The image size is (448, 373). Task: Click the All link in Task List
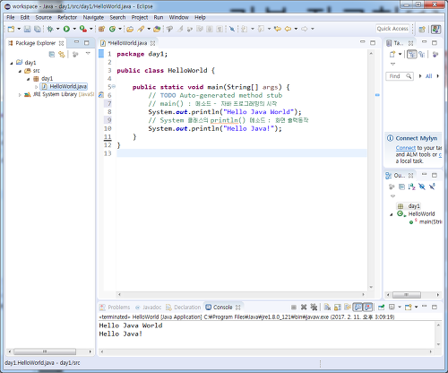[428, 76]
